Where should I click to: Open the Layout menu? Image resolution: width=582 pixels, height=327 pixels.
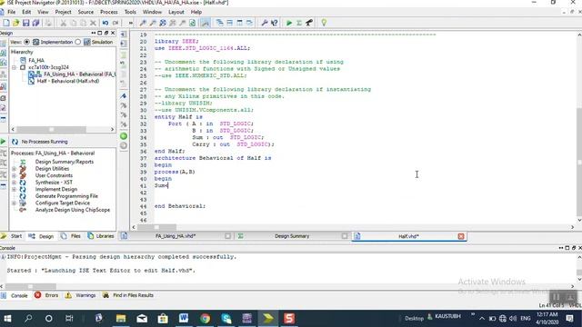pos(176,12)
